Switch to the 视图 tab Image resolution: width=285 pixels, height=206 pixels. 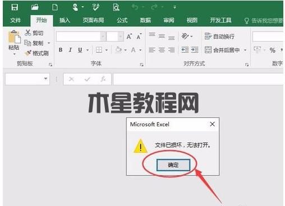point(192,20)
